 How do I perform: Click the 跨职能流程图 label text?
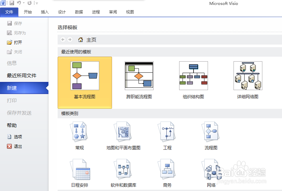(x=139, y=97)
